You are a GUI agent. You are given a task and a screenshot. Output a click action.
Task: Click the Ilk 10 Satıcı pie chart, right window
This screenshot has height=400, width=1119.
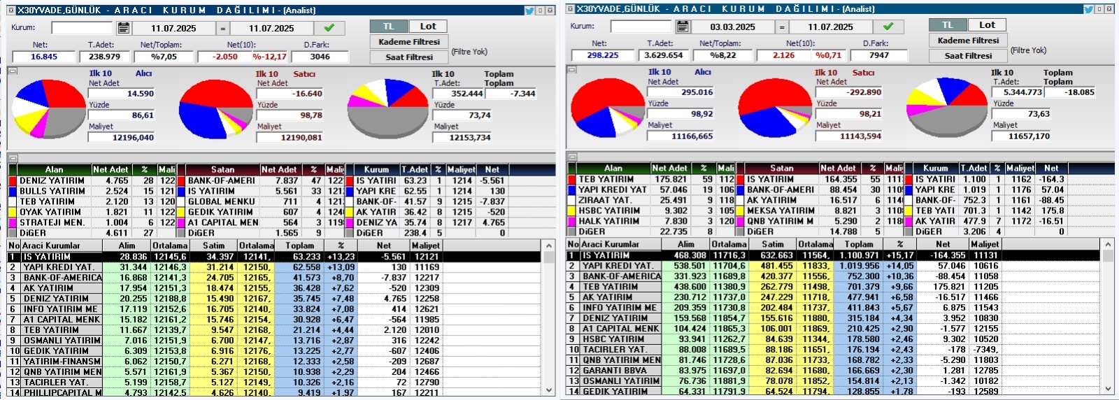click(775, 107)
